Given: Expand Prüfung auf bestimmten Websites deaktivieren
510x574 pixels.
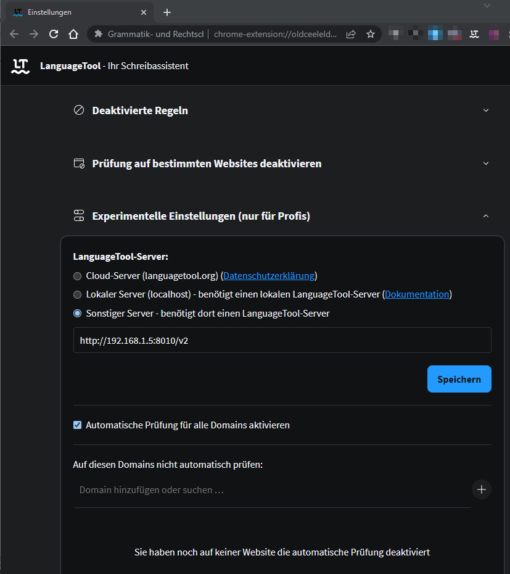Looking at the screenshot, I should click(486, 163).
